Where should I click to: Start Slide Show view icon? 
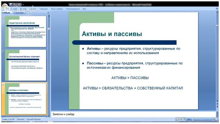[184, 119]
